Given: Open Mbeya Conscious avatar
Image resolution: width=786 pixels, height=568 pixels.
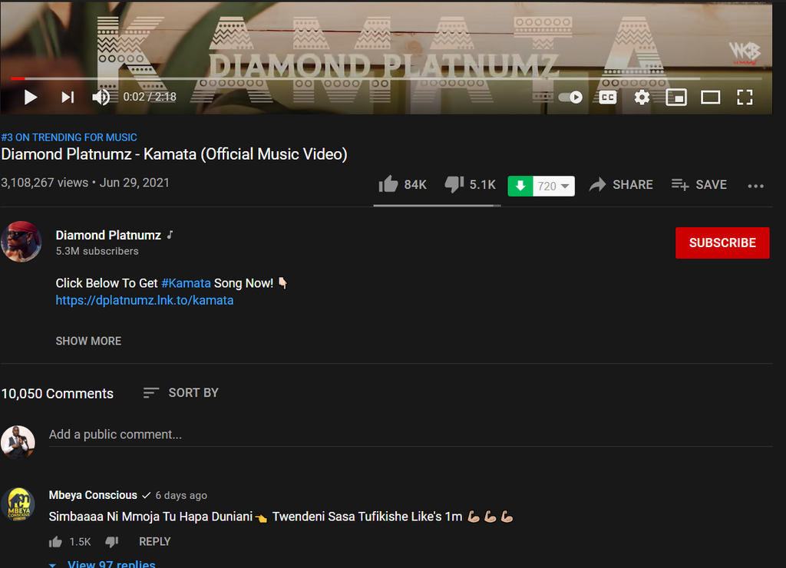Looking at the screenshot, I should pos(18,504).
